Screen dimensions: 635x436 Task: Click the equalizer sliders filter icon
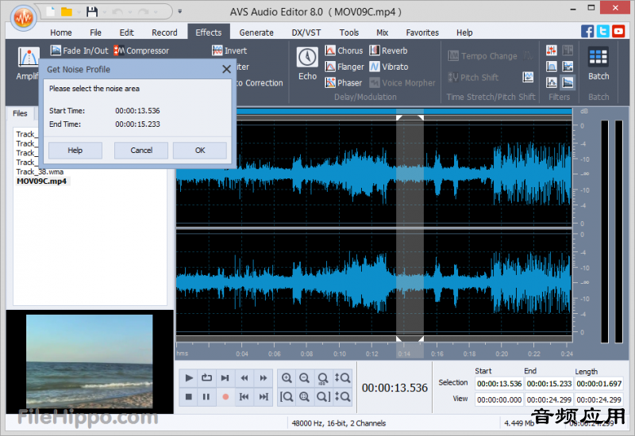(x=551, y=51)
